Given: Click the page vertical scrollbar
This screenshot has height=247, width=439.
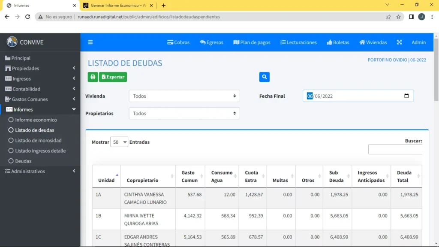Looking at the screenshot, I should (x=436, y=69).
